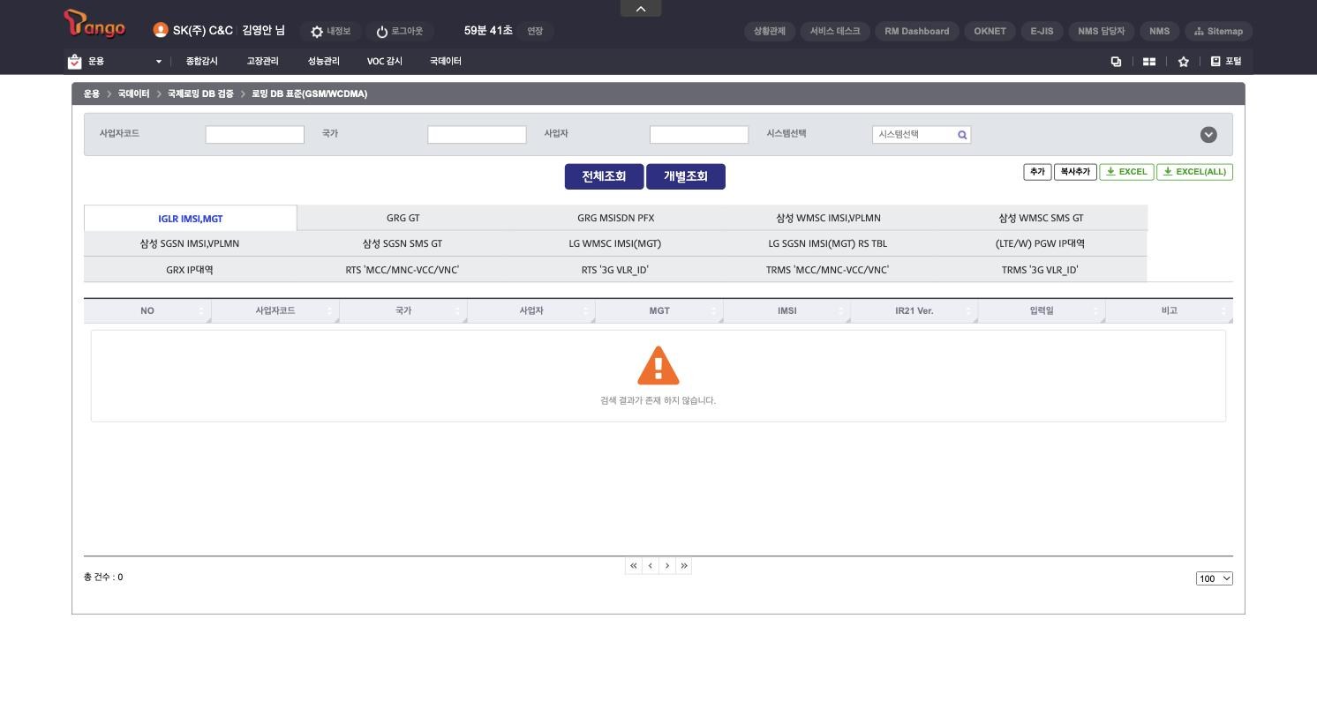Switch to 삼성 SGSN IMSI,VPLMN tab

190,243
